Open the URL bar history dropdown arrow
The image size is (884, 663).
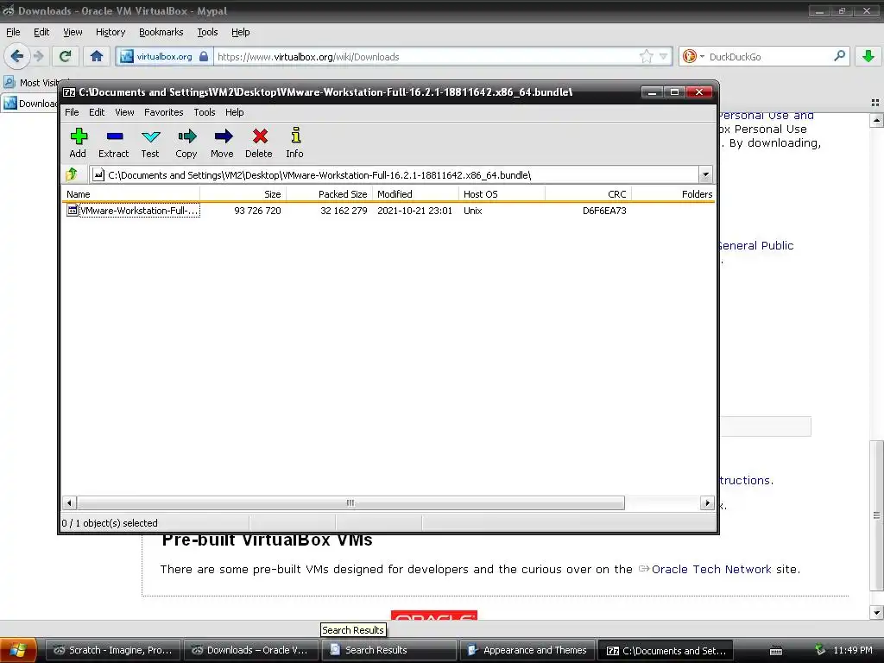[664, 56]
